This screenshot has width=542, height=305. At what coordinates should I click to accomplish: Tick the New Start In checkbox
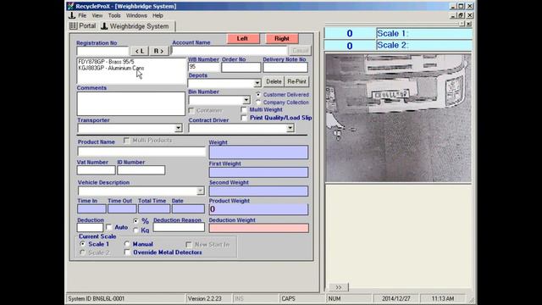pos(189,245)
